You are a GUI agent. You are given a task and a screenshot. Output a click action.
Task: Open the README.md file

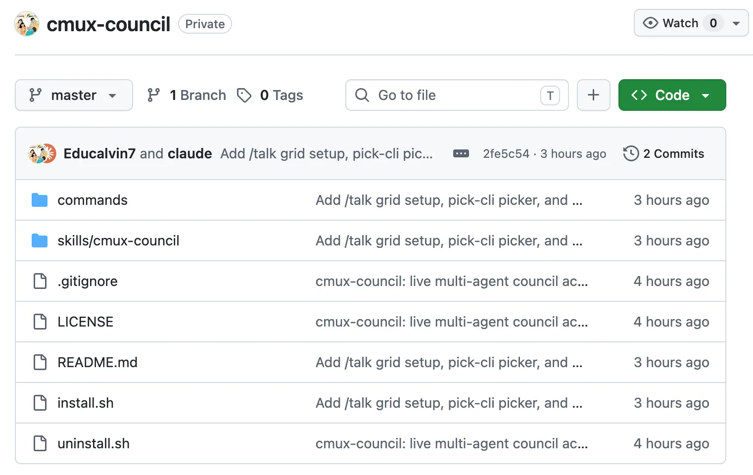(97, 362)
